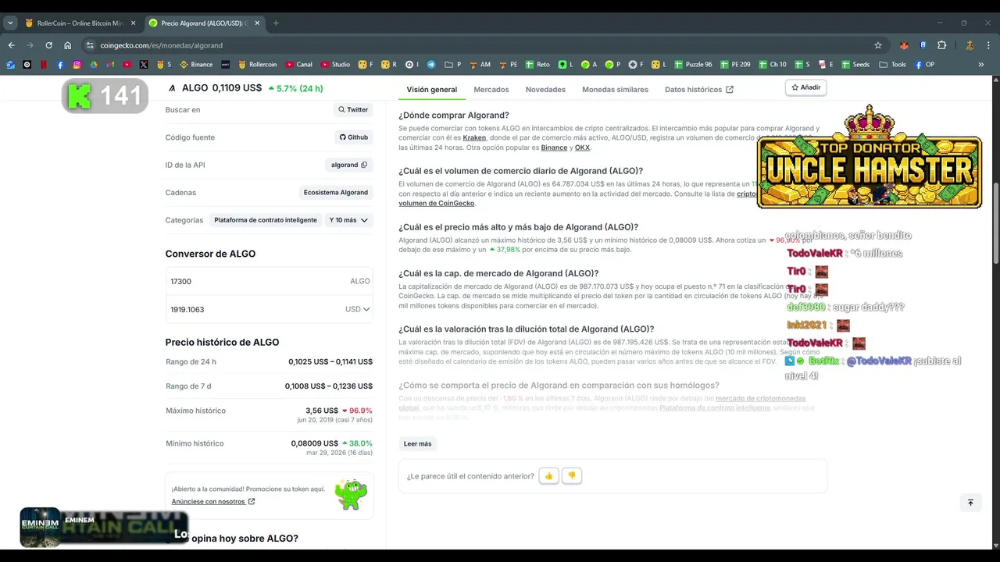The image size is (1000, 562).
Task: Click the Añadir star button
Action: point(805,87)
